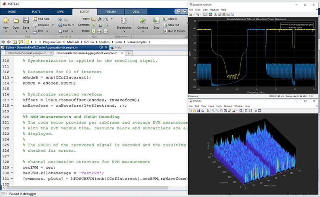Toggle breakpoint dash on line 331

pos(12,178)
